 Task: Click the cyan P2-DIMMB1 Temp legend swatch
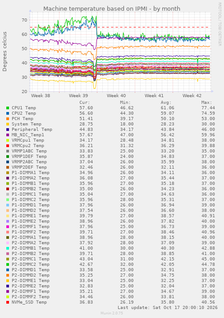click(8, 248)
